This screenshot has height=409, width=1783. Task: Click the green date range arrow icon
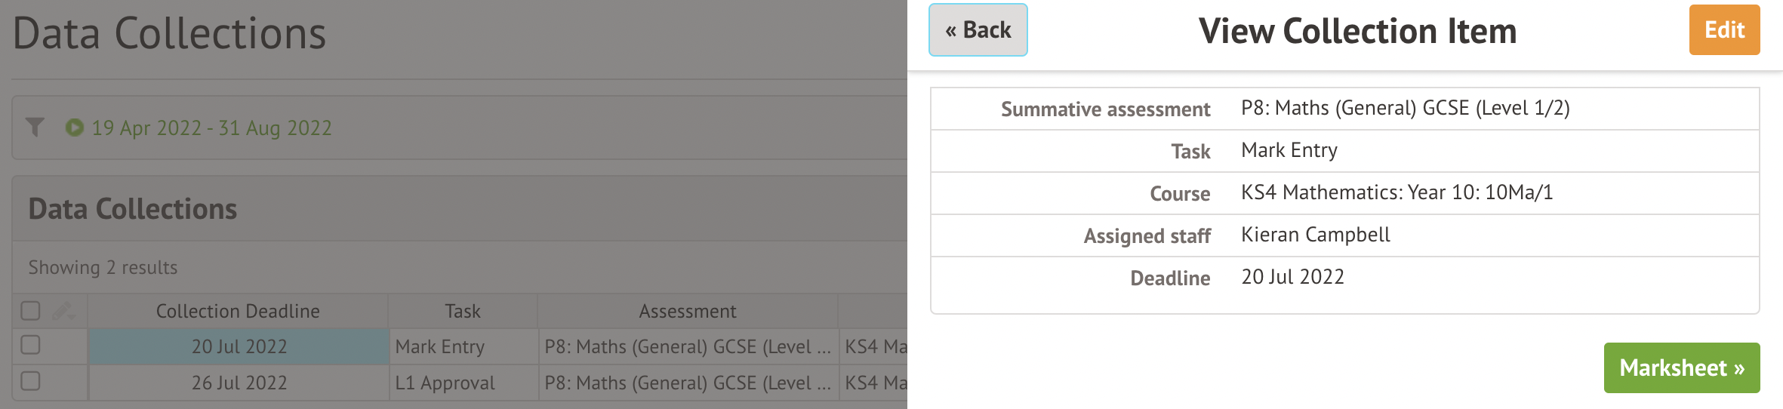(74, 128)
